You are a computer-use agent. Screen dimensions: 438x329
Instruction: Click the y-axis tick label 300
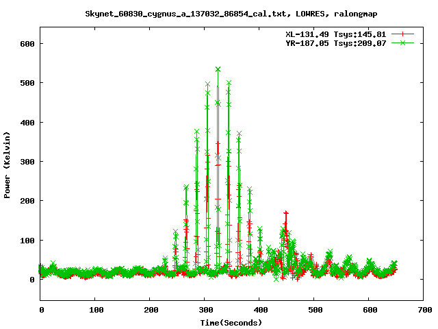(x=27, y=162)
